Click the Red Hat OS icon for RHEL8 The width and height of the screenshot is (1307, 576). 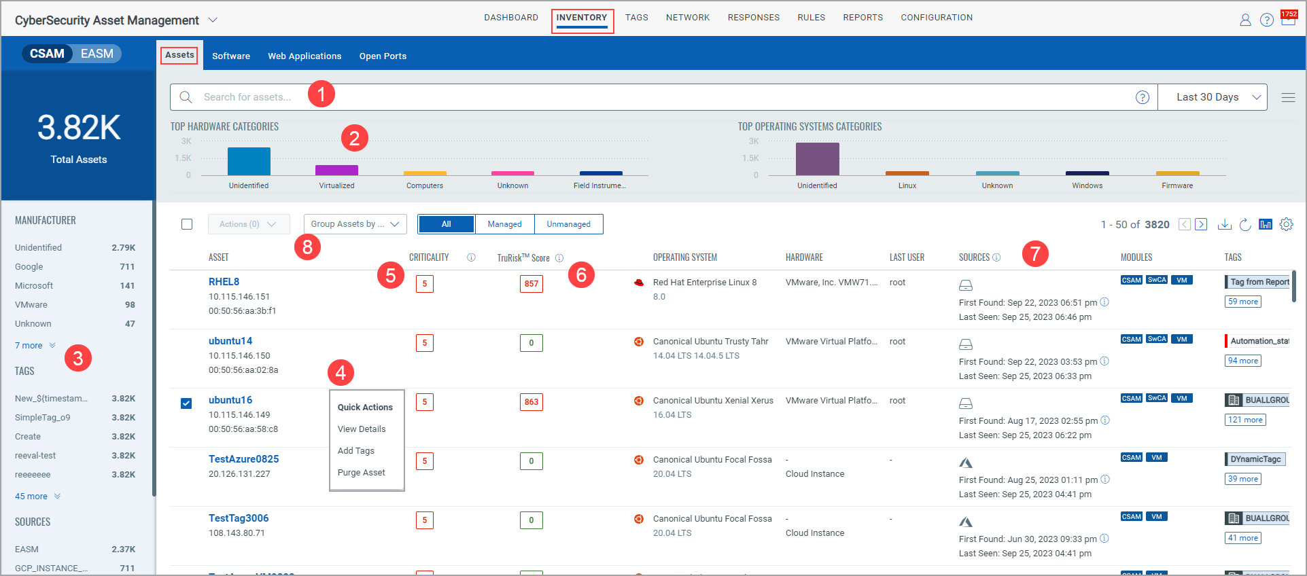(639, 282)
